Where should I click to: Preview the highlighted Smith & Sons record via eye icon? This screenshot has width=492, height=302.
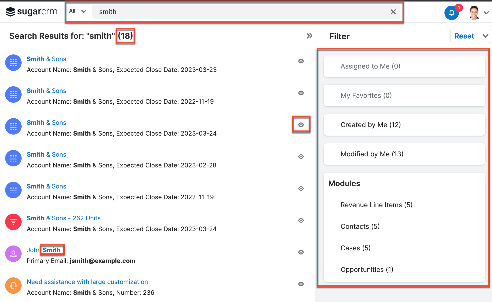[301, 125]
